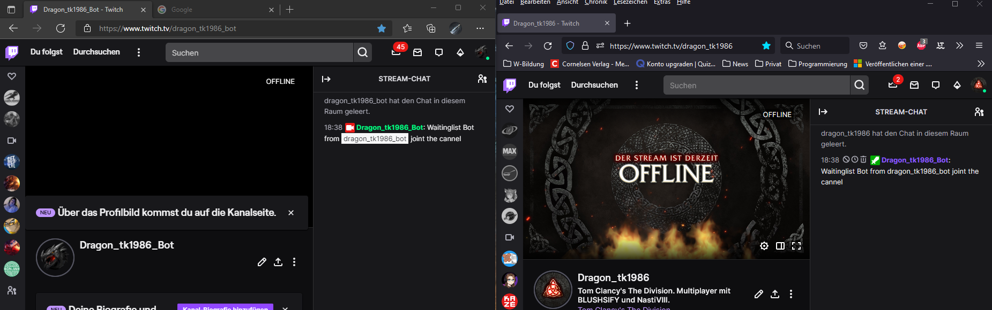Delete the chat message with trash icon
Image resolution: width=992 pixels, height=310 pixels.
click(x=863, y=159)
